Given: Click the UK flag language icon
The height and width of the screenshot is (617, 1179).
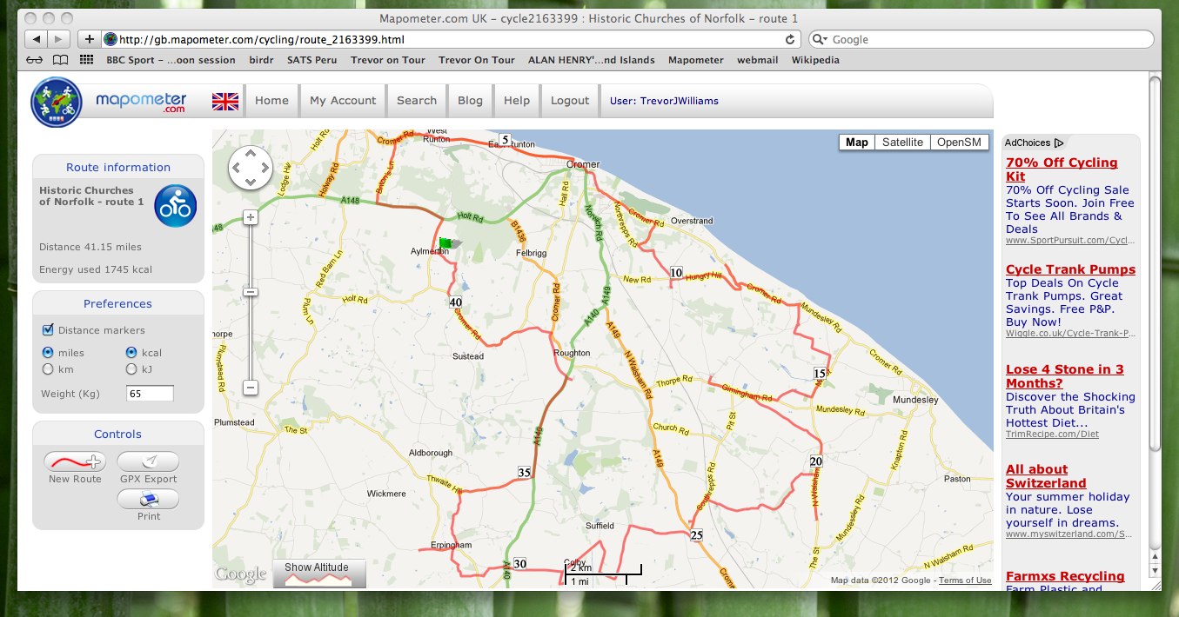Looking at the screenshot, I should pos(225,101).
